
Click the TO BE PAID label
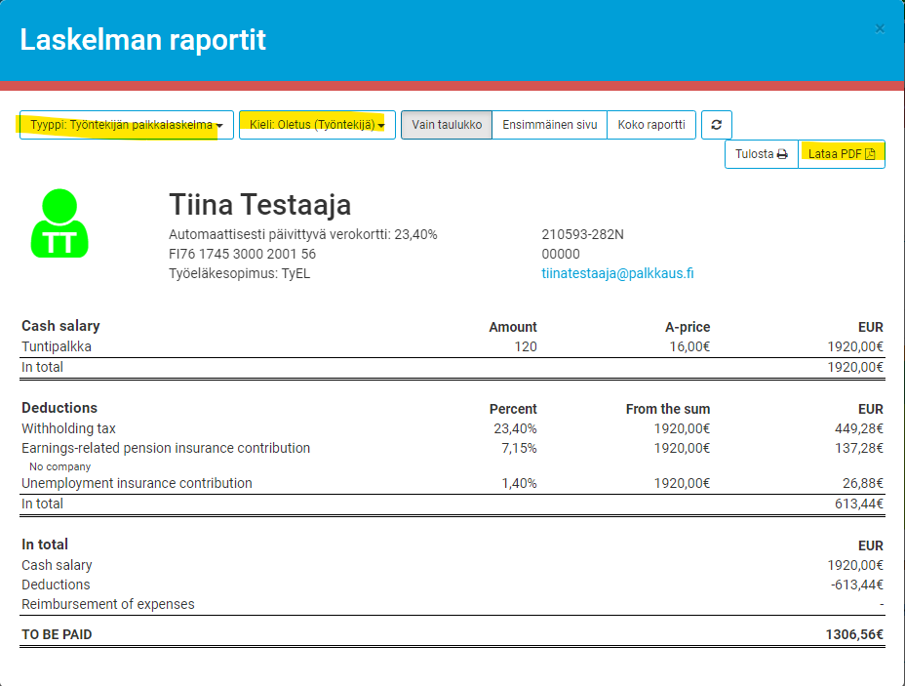57,634
